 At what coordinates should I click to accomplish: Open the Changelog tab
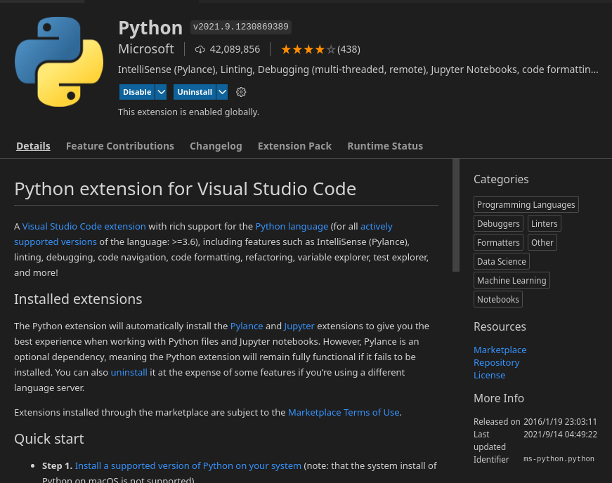216,146
